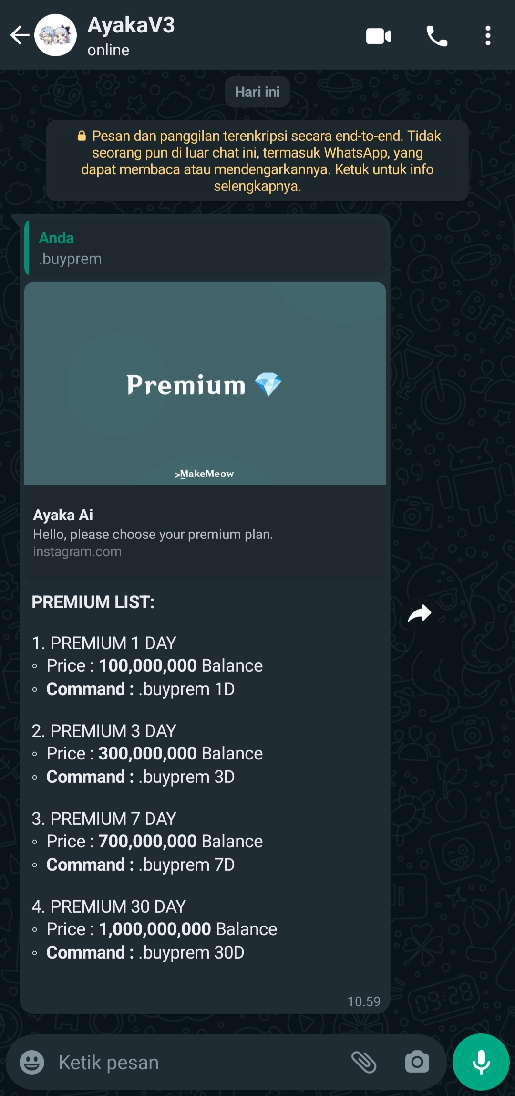Tap the paperclip attachment icon
The height and width of the screenshot is (1096, 515).
pyautogui.click(x=364, y=1062)
